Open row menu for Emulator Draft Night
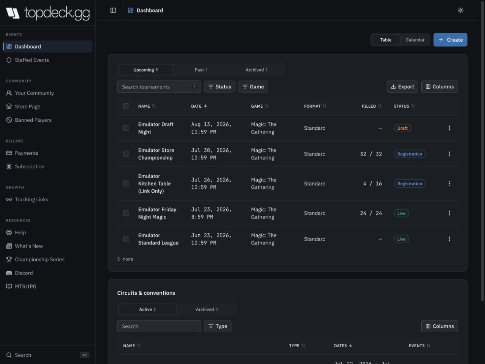 449,128
